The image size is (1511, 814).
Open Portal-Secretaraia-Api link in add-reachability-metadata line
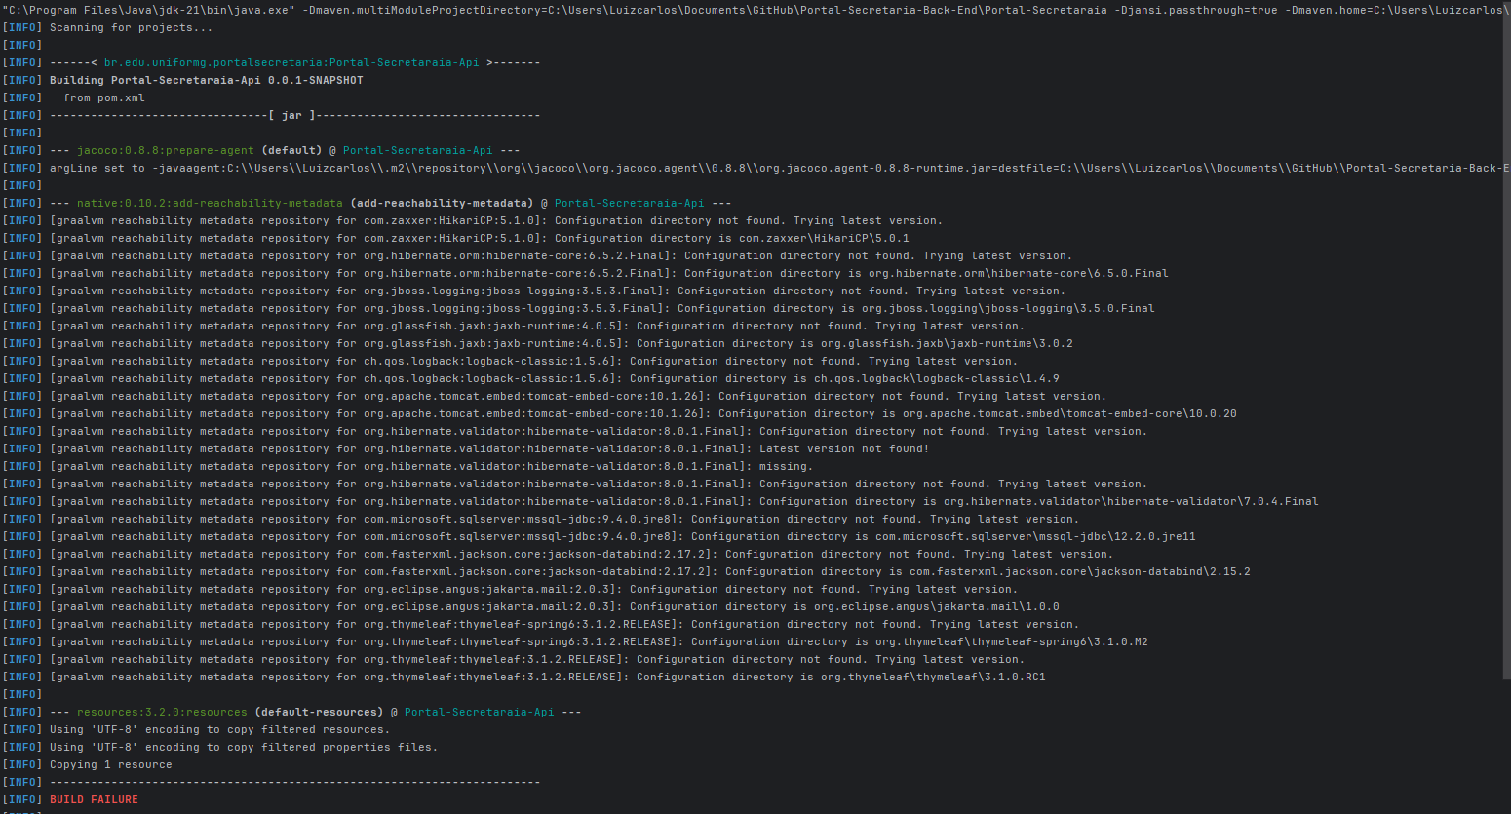coord(629,203)
